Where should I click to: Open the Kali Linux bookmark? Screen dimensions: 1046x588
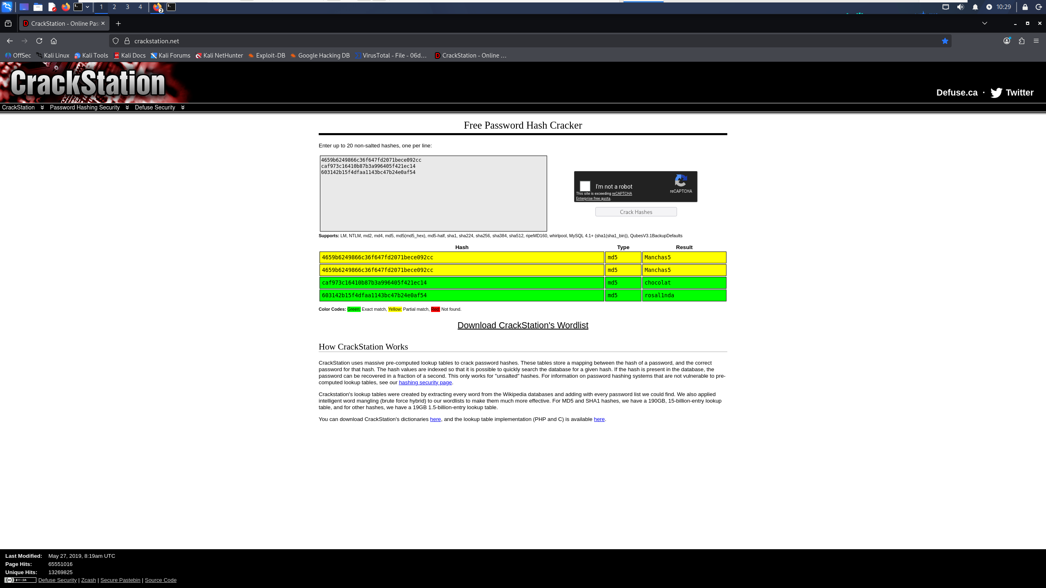coord(53,56)
